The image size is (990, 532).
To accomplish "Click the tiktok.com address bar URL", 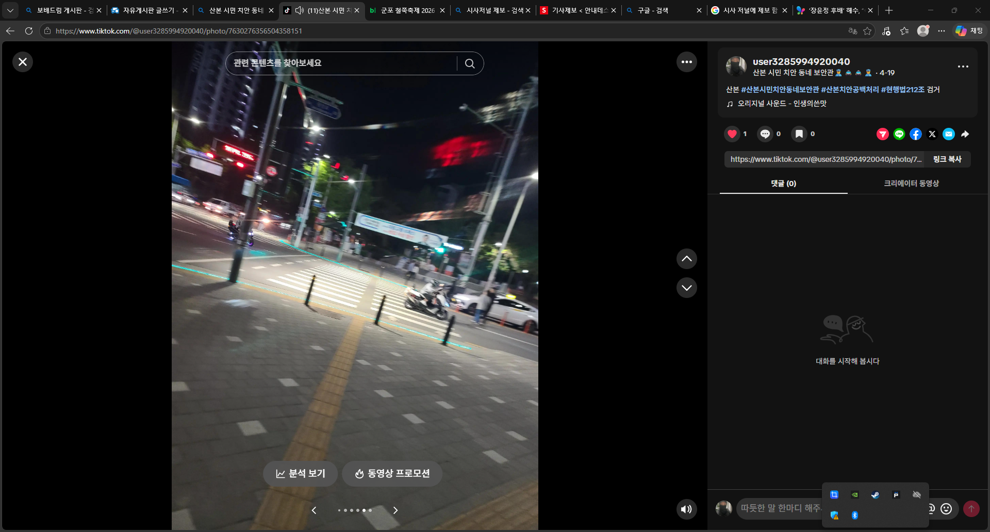I will (179, 31).
